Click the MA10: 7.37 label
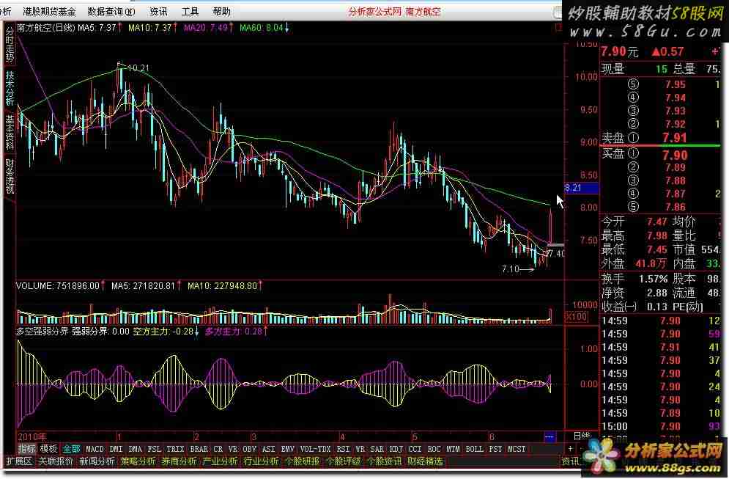The width and height of the screenshot is (729, 479). pos(150,28)
